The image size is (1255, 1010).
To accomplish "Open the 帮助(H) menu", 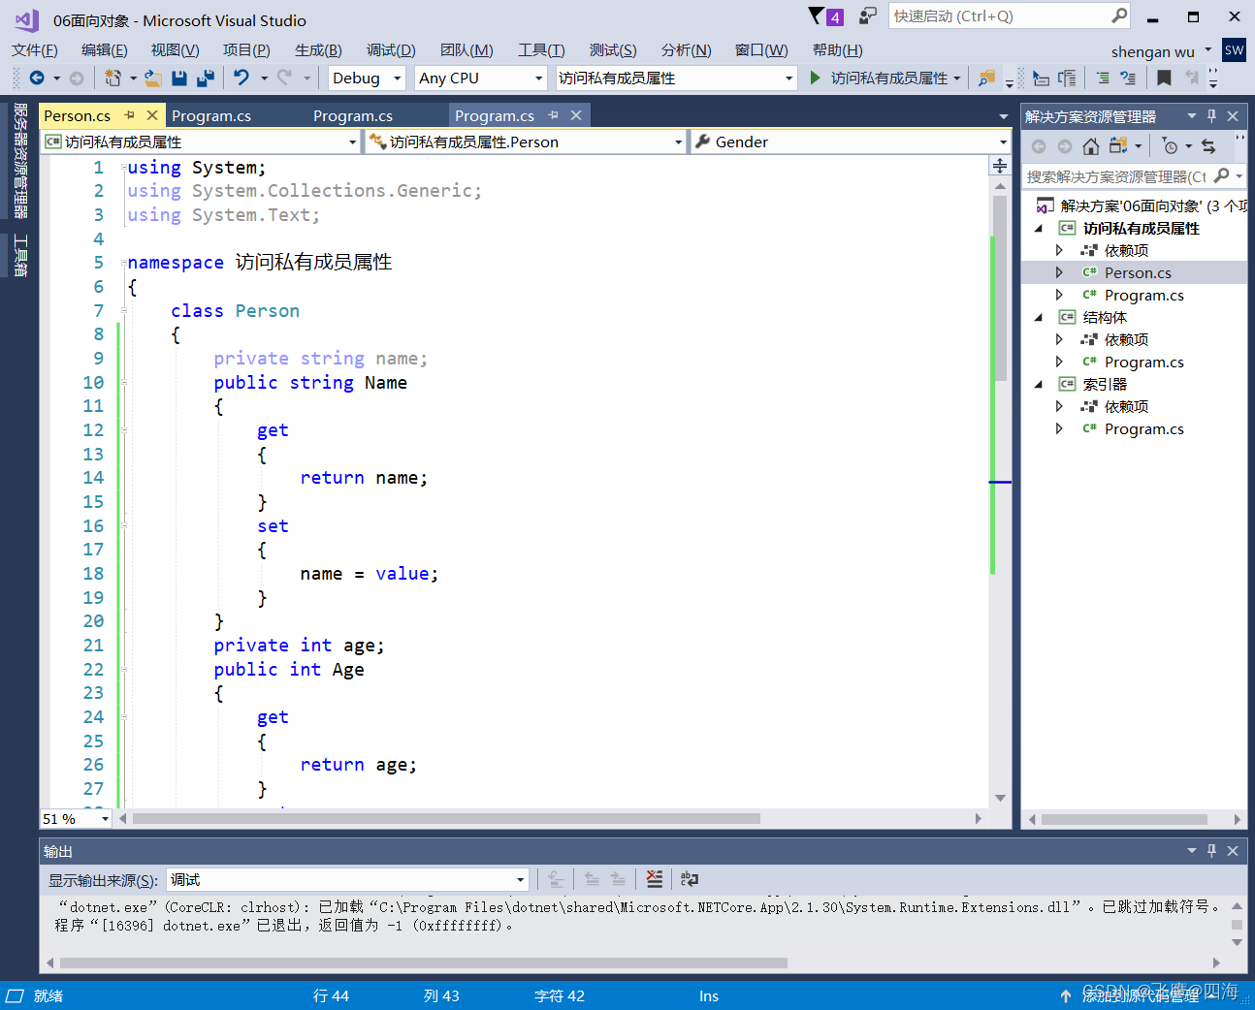I will click(837, 50).
